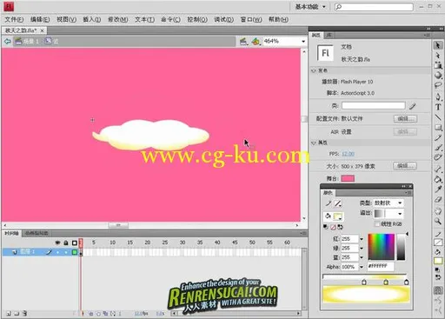Select the Zoom magnifier tool

[438, 222]
